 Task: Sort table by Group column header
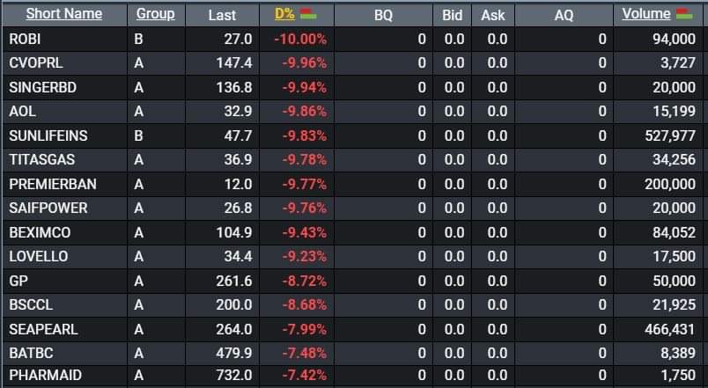point(155,14)
